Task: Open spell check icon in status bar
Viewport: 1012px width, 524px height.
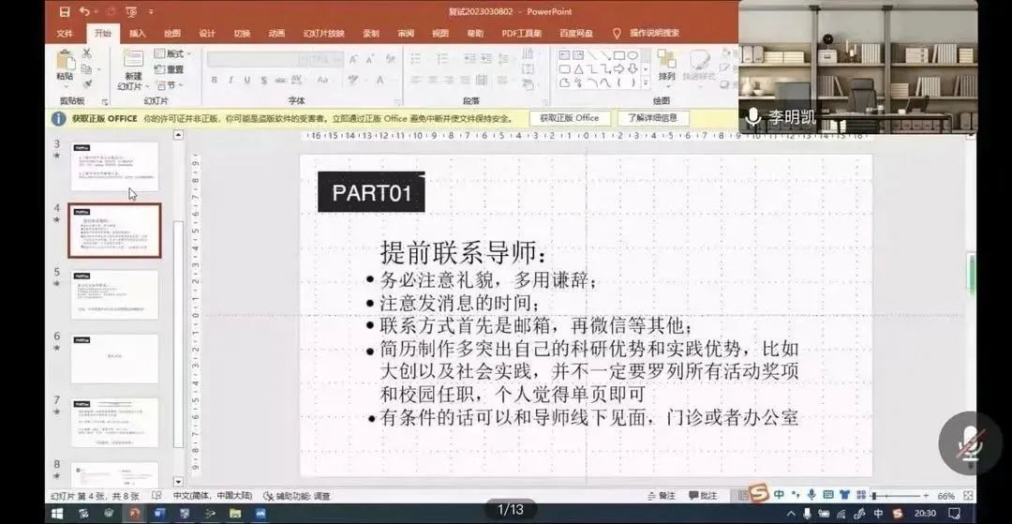Action: (156, 496)
